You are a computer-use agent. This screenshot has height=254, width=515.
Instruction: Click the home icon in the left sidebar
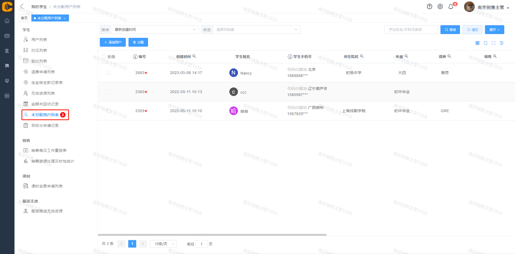[7, 21]
